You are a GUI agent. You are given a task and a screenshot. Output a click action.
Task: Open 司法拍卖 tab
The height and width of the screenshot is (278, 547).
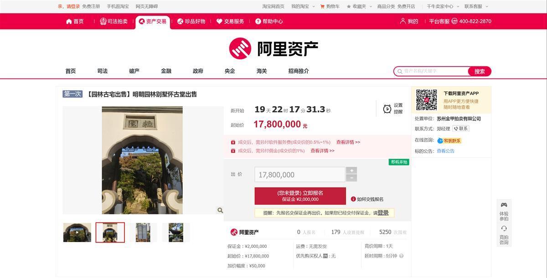(x=114, y=21)
